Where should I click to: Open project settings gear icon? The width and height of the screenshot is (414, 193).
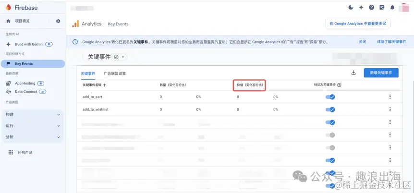click(x=58, y=21)
